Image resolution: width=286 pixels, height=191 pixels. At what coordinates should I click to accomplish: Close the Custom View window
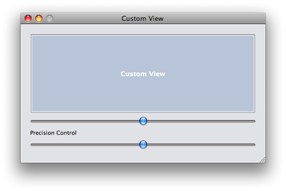pyautogui.click(x=28, y=18)
